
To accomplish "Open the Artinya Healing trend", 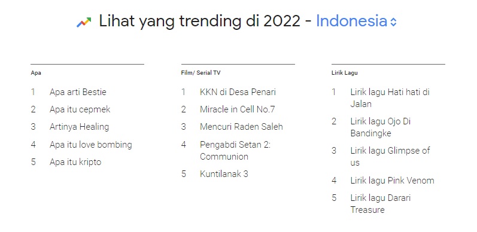I will (x=79, y=127).
